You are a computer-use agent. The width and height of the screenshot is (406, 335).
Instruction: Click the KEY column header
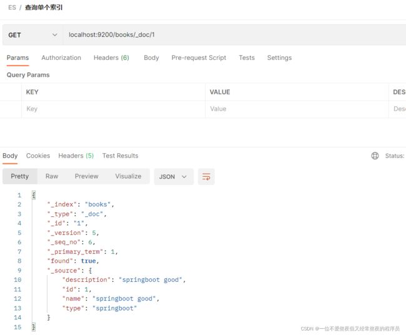pyautogui.click(x=32, y=92)
